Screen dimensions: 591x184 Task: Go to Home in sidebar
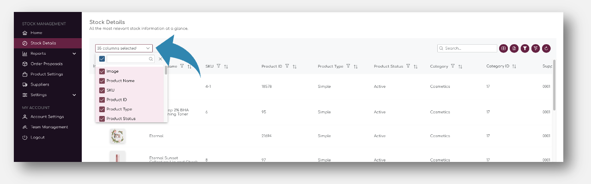tap(36, 33)
